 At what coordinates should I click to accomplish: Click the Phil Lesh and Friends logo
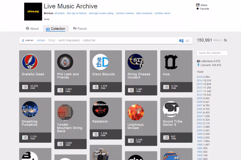(65, 62)
